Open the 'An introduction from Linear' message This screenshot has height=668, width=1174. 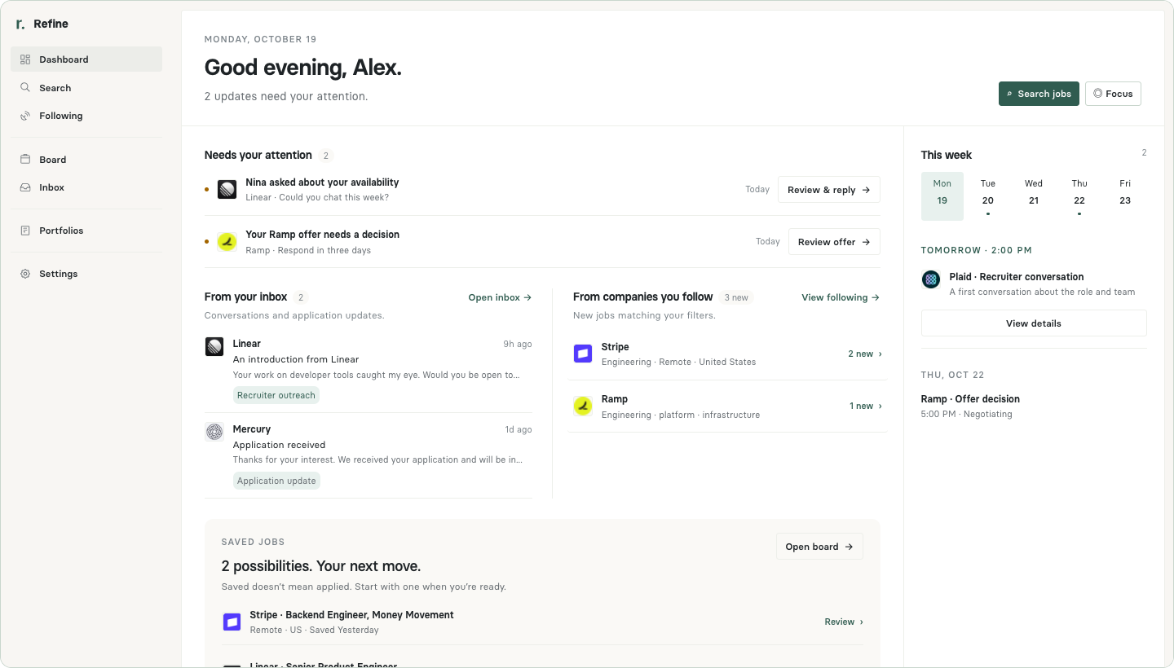click(x=369, y=370)
